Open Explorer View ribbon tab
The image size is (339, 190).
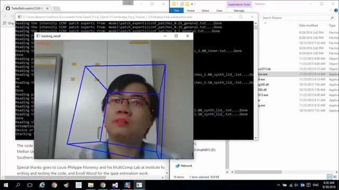pyautogui.click(x=219, y=11)
